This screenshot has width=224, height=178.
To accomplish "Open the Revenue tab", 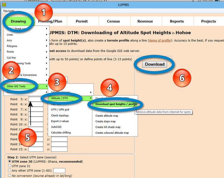I will click(x=145, y=21).
